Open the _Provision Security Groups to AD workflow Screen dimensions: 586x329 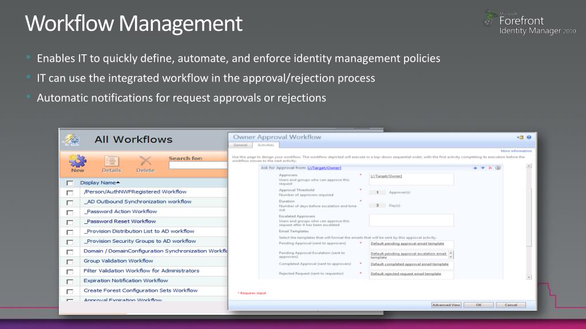140,241
